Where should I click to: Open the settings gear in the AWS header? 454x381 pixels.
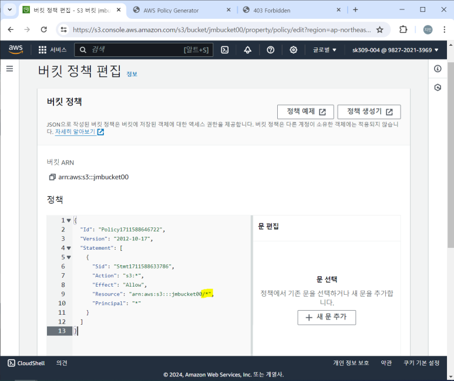tap(293, 50)
